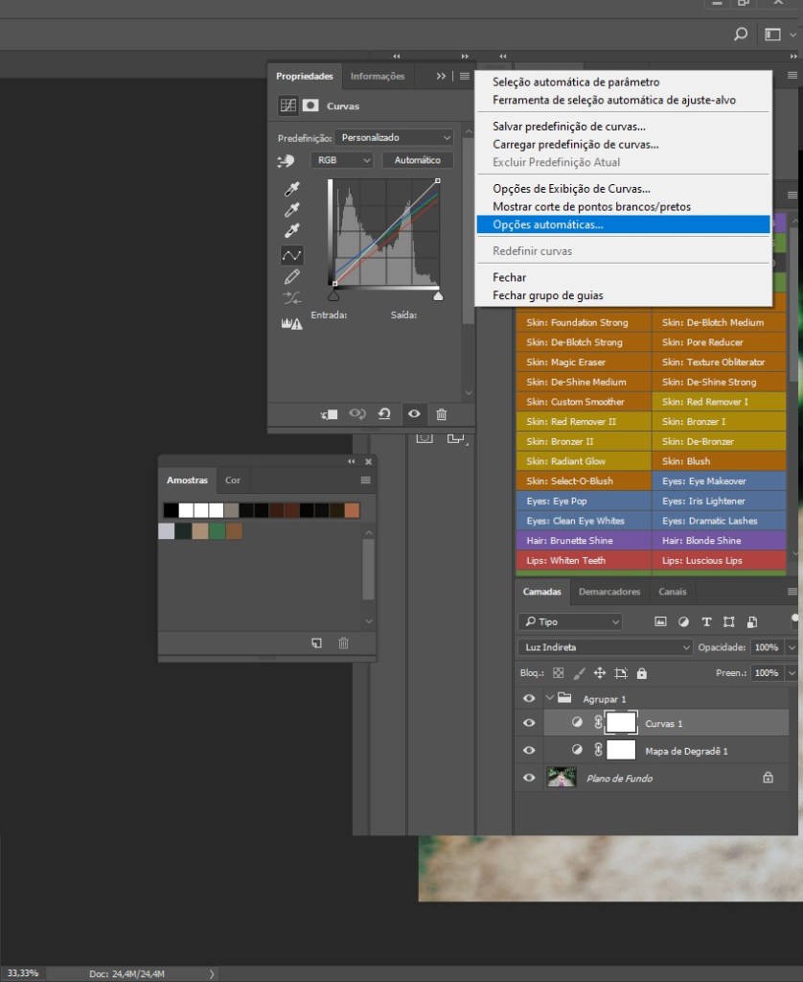
Task: Open the RGB channel dropdown
Action: point(341,160)
